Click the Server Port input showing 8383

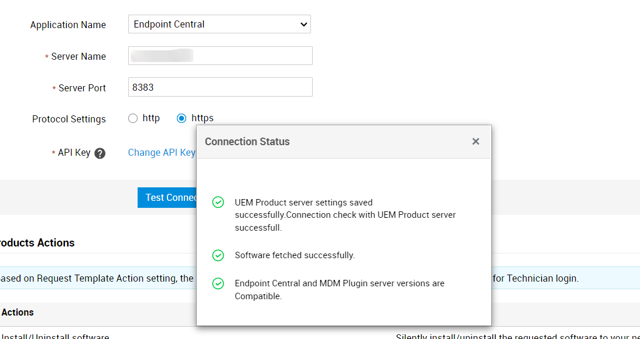pos(220,87)
